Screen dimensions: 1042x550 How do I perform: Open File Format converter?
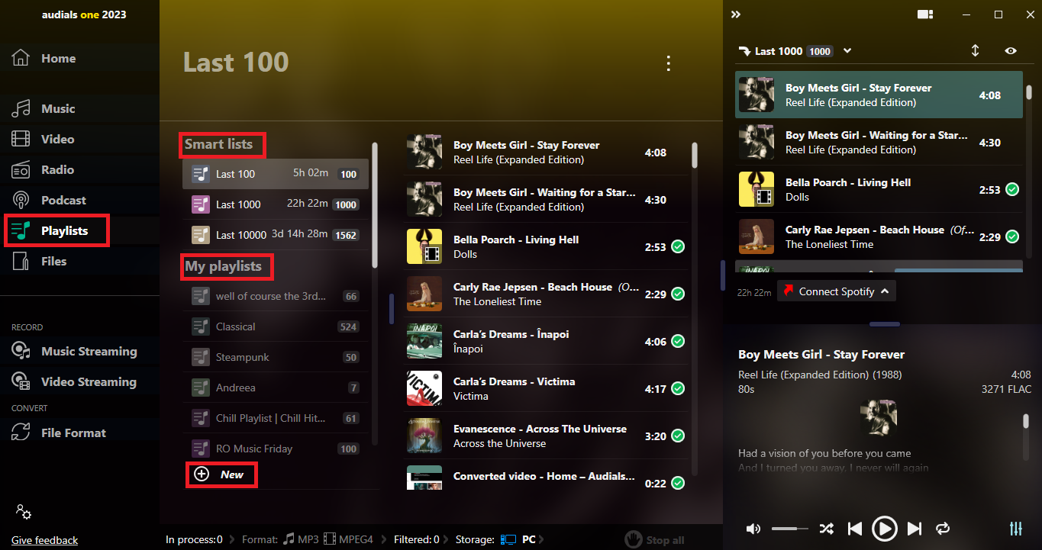(73, 433)
